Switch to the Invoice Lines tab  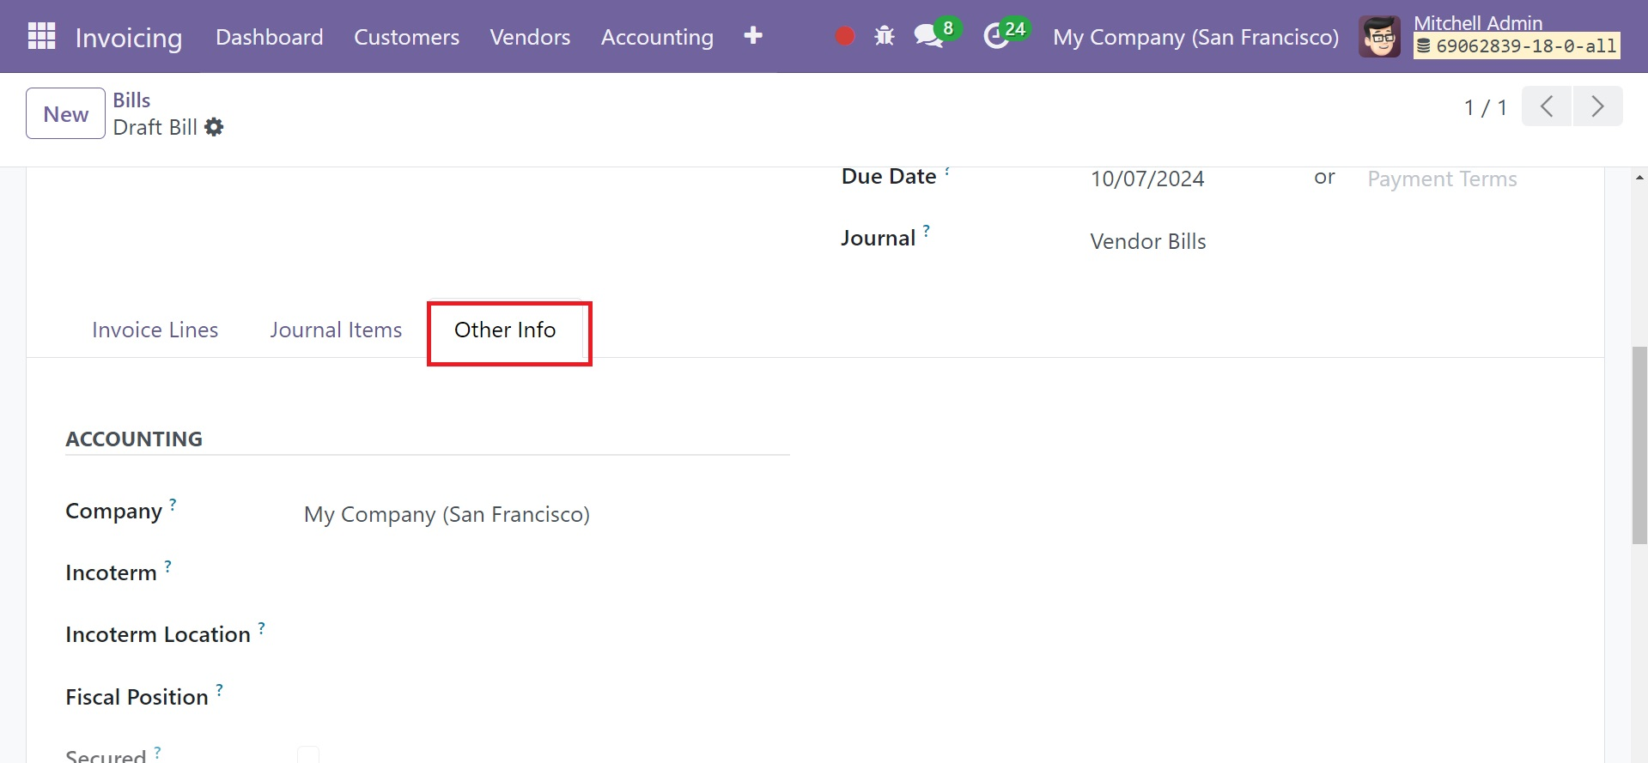(x=155, y=330)
